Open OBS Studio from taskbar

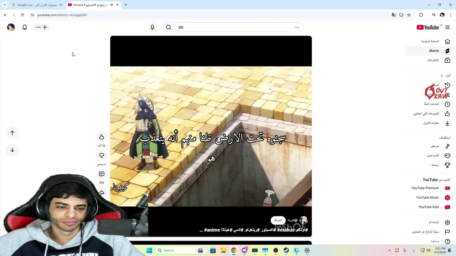click(x=276, y=250)
